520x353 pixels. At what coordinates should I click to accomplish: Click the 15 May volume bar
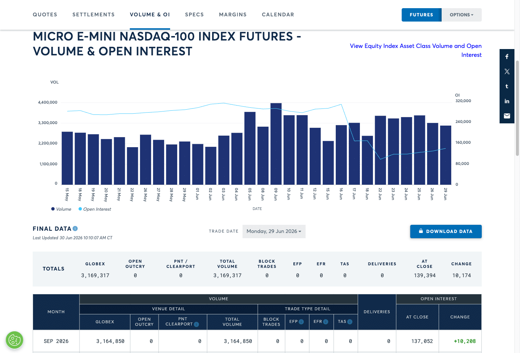[x=67, y=158]
